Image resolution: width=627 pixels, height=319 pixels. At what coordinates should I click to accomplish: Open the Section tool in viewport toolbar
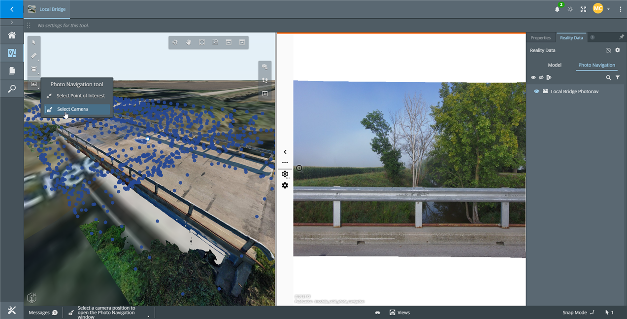(34, 70)
